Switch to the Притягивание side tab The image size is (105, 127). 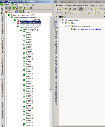56,47
